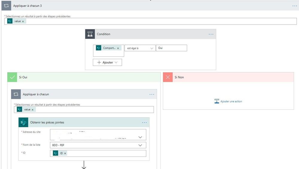Viewport: 299px width, 169px height.
Task: Click the Si Non branch header
Action: pos(228,77)
